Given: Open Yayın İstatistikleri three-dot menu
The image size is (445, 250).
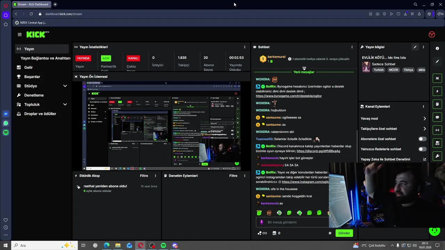Looking at the screenshot, I should pyautogui.click(x=245, y=47).
